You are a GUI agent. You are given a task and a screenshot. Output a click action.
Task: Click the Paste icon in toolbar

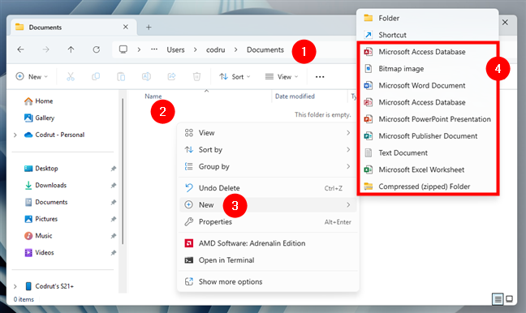(x=121, y=77)
